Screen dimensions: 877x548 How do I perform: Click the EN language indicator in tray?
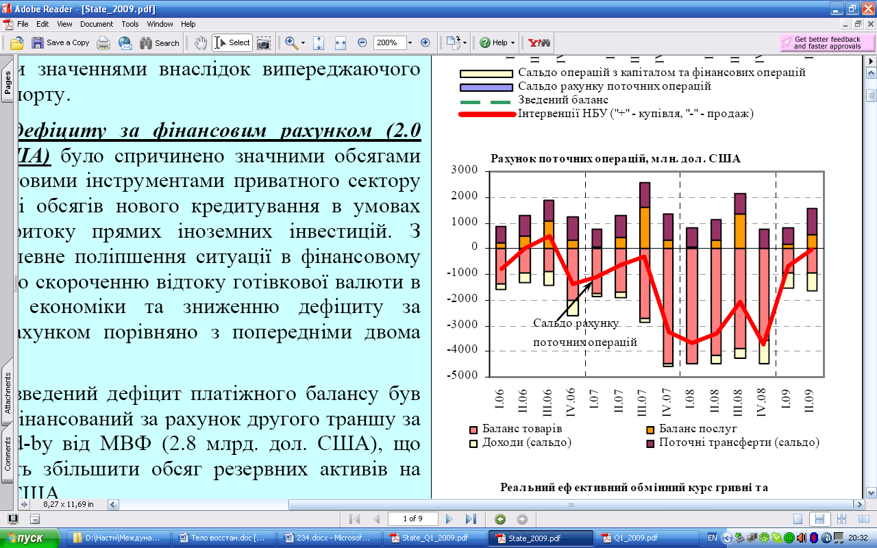(713, 538)
